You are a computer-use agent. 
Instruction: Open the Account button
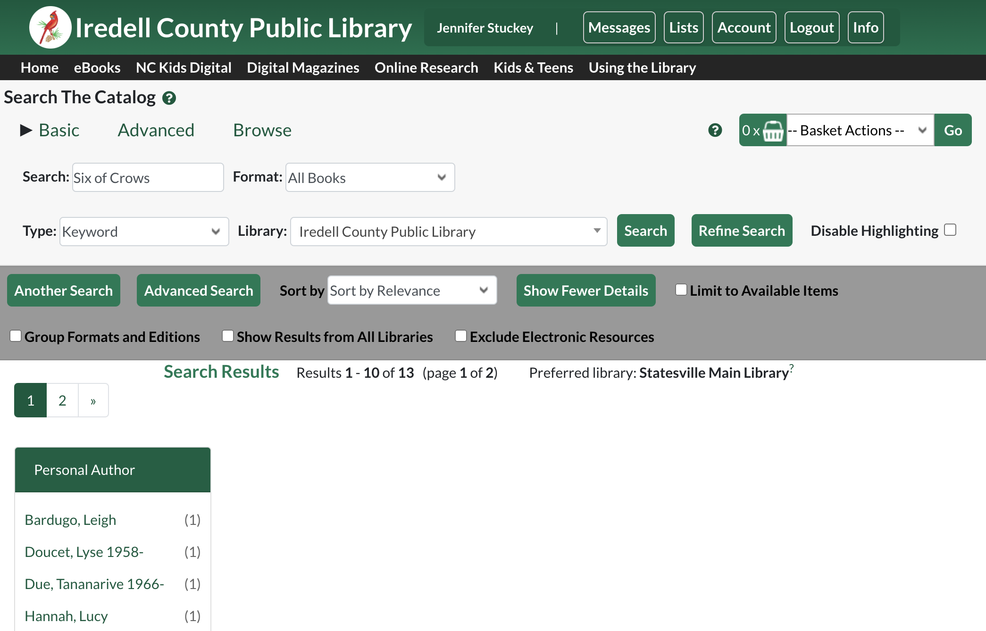(x=744, y=27)
